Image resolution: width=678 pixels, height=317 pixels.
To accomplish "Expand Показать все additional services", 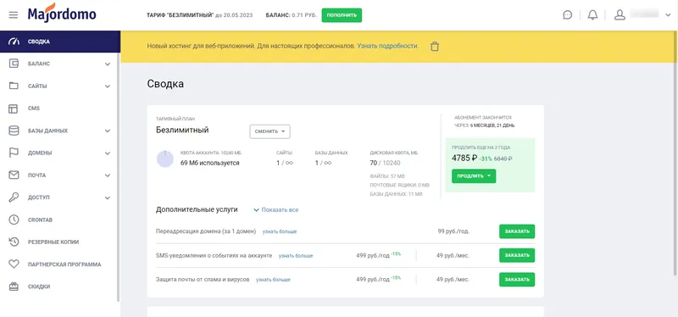I will [x=276, y=209].
